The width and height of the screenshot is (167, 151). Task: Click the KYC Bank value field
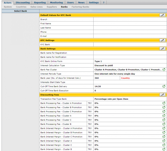pos(130,45)
